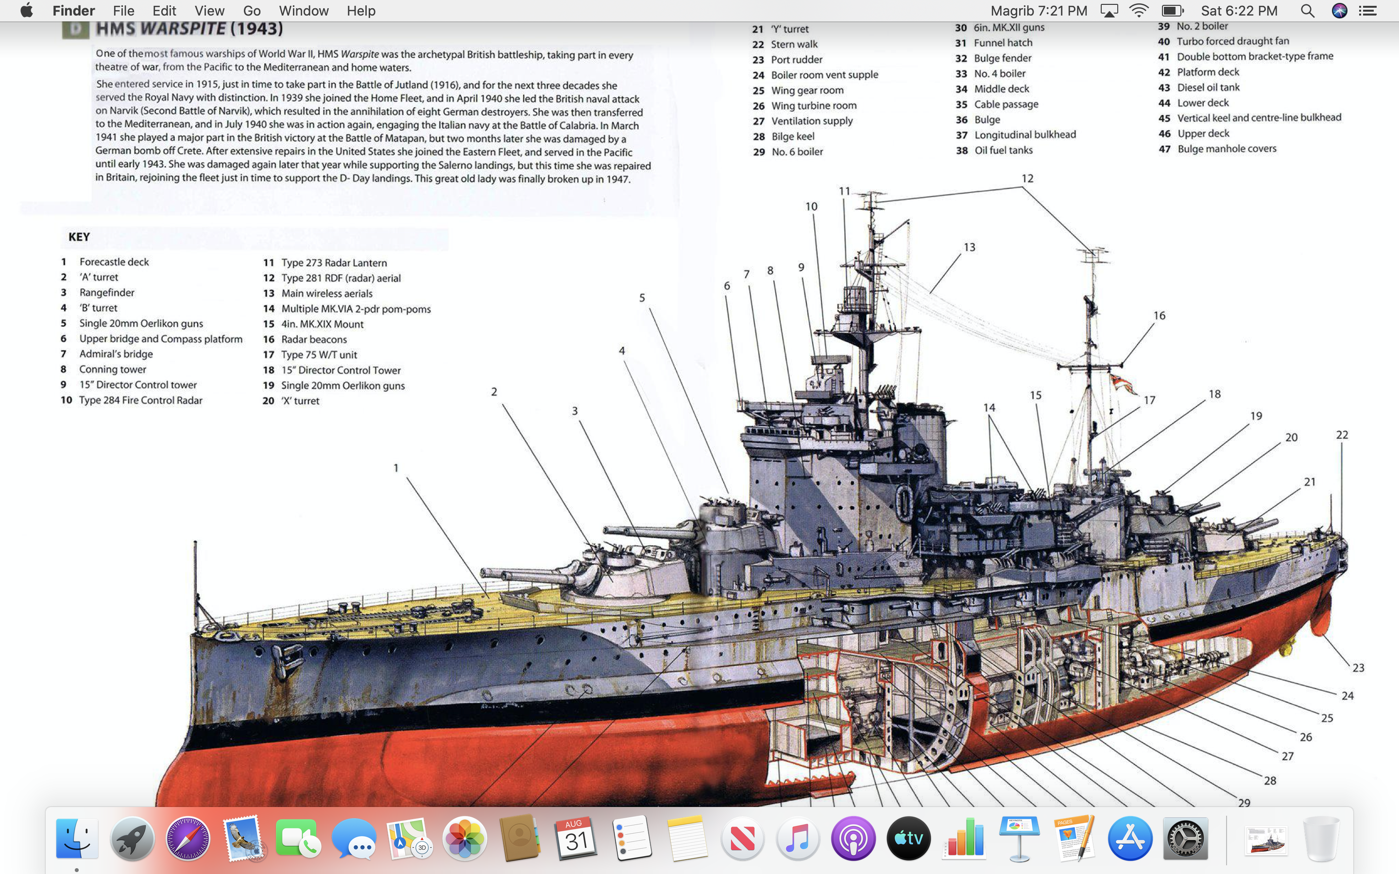Open the battleship image thumbnail in dock
This screenshot has height=874, width=1399.
1266,840
